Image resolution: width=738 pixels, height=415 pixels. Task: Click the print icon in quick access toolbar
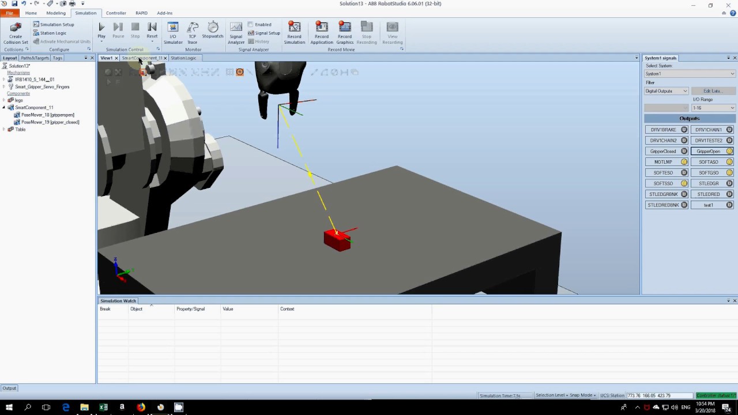click(x=72, y=3)
